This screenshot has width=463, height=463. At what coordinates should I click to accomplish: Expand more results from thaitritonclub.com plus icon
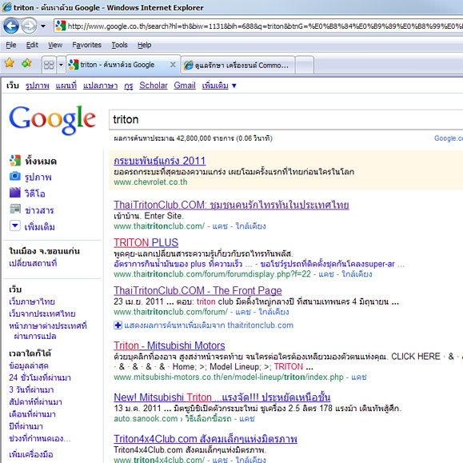118,325
